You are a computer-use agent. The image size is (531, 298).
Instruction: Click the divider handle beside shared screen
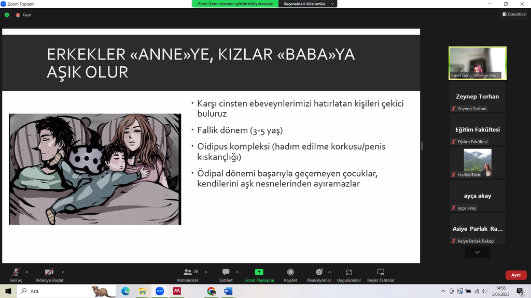422,146
